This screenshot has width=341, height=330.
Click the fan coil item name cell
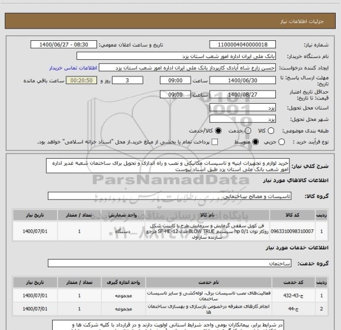click(x=207, y=231)
